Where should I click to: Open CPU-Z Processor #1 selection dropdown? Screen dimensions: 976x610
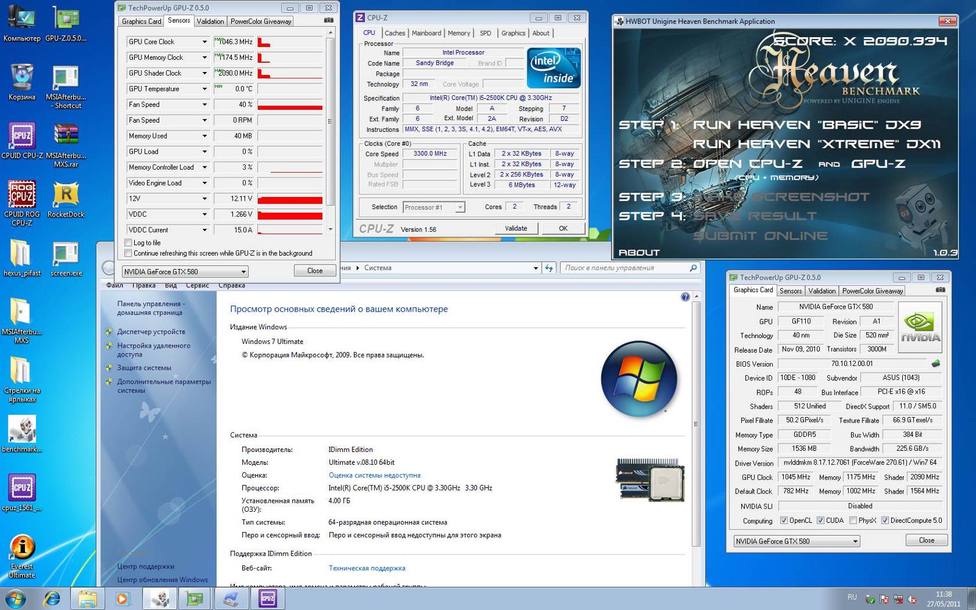(x=434, y=207)
